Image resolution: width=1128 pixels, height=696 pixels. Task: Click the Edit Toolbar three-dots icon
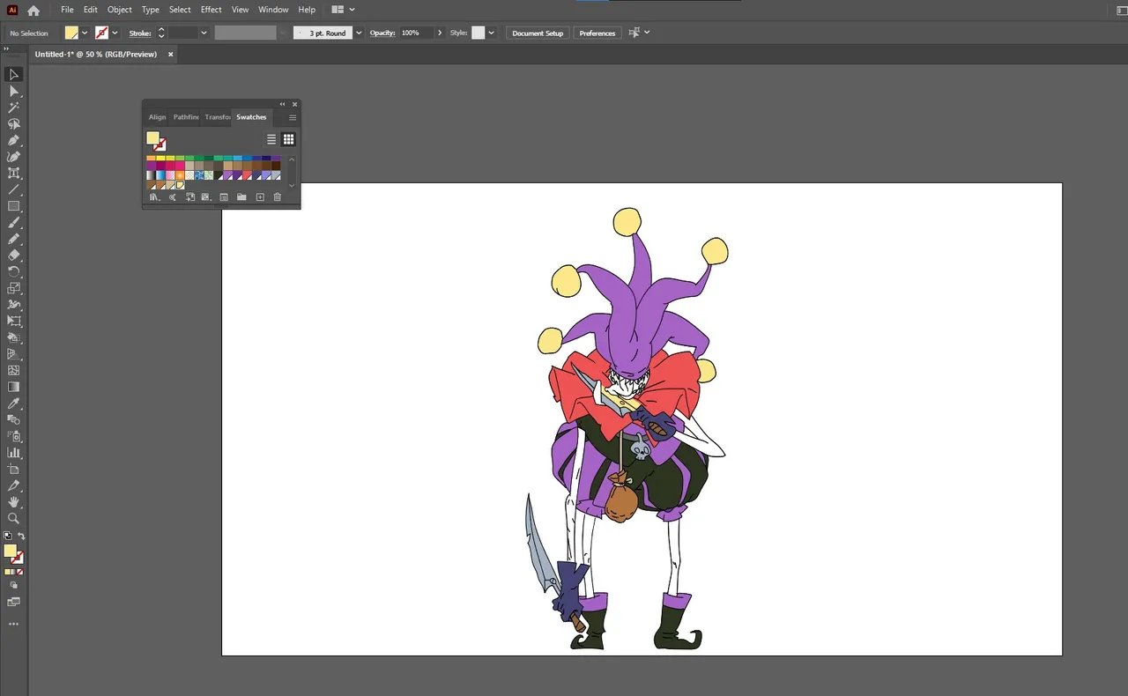click(x=13, y=624)
